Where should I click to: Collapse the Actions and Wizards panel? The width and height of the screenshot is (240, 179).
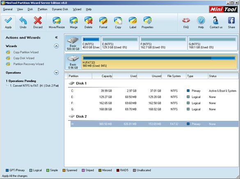click(56, 37)
